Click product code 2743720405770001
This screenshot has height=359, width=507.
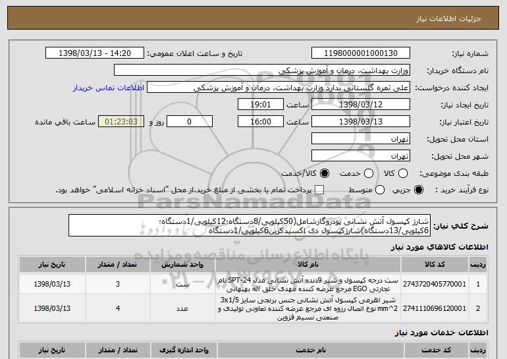[x=435, y=284]
